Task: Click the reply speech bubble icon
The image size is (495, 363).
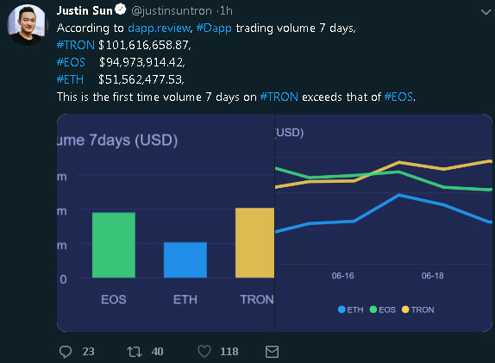Action: pyautogui.click(x=66, y=352)
